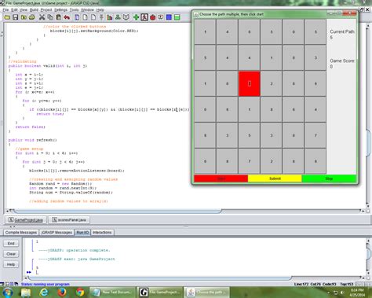Open the Build menu
Screen dimensions: 372x298
pyautogui.click(x=34, y=9)
